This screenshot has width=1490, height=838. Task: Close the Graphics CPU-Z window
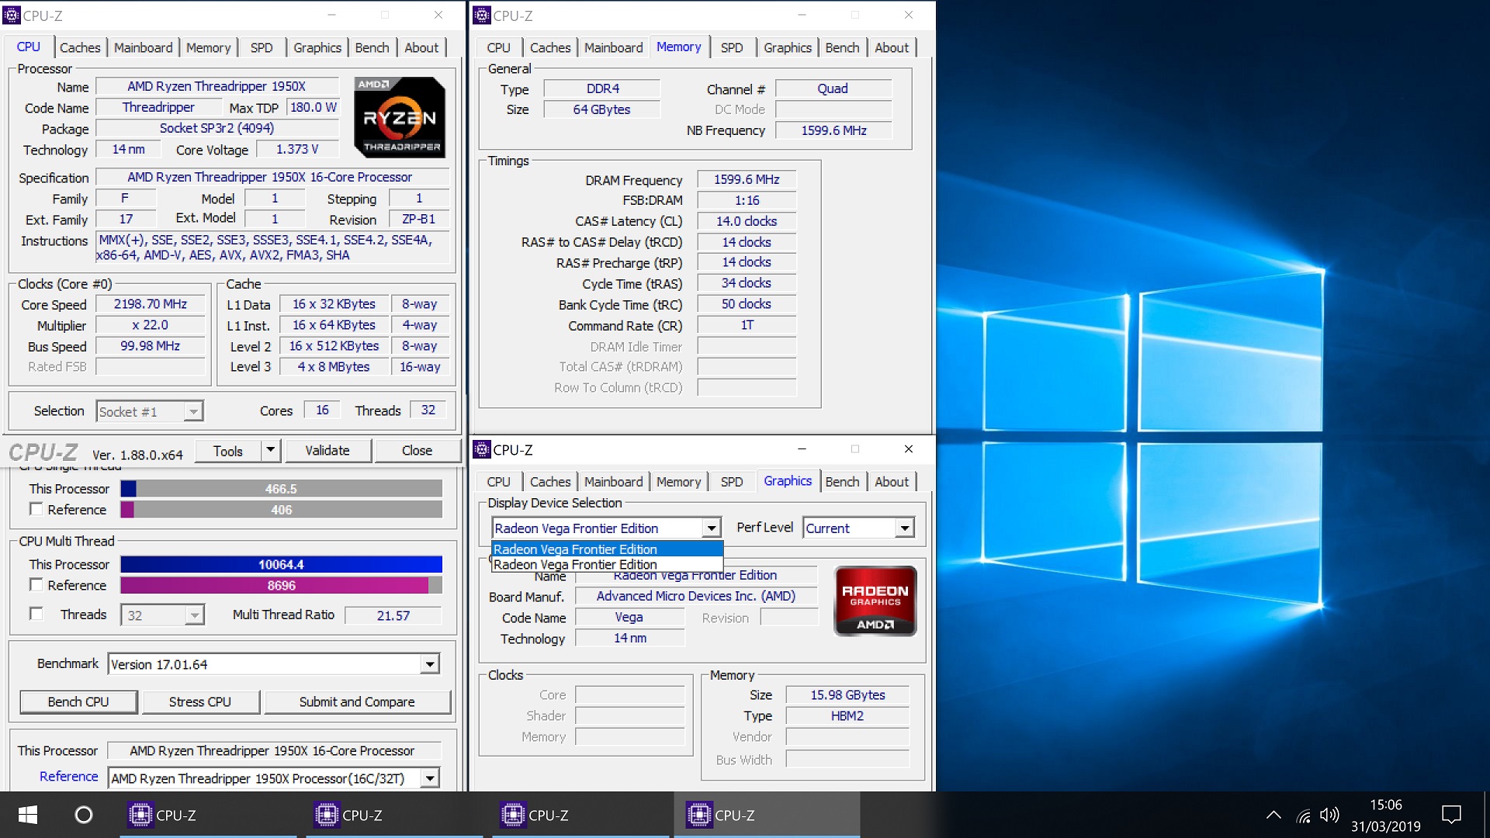click(909, 449)
